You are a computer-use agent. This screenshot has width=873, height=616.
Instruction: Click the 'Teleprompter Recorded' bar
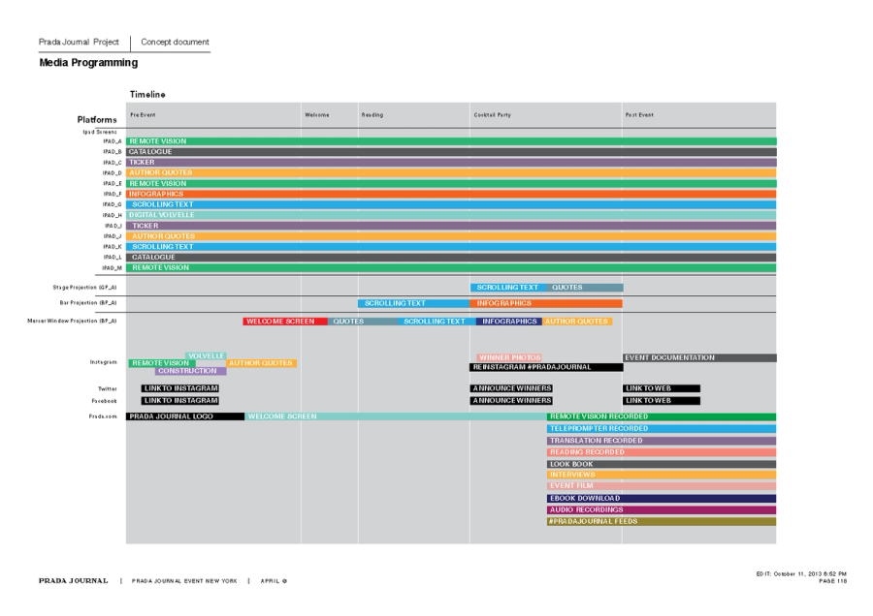tap(662, 429)
